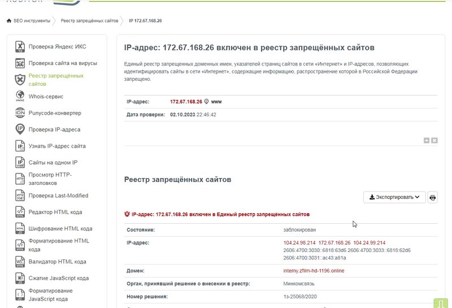Click the 'www' link beside IP address
This screenshot has height=308, width=452.
pyautogui.click(x=216, y=102)
